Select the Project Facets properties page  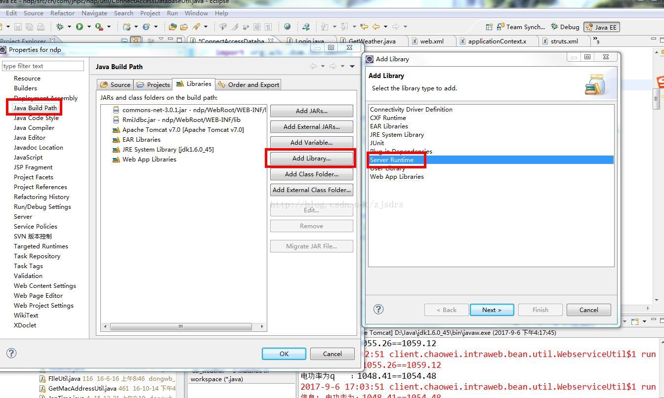34,177
